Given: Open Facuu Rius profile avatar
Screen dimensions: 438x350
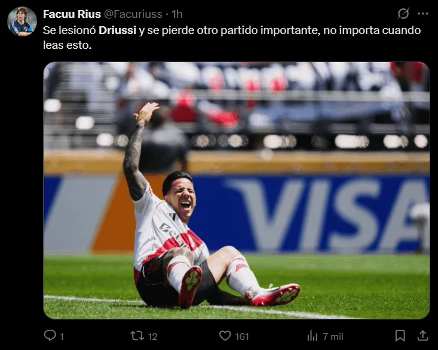Looking at the screenshot, I should pos(22,21).
